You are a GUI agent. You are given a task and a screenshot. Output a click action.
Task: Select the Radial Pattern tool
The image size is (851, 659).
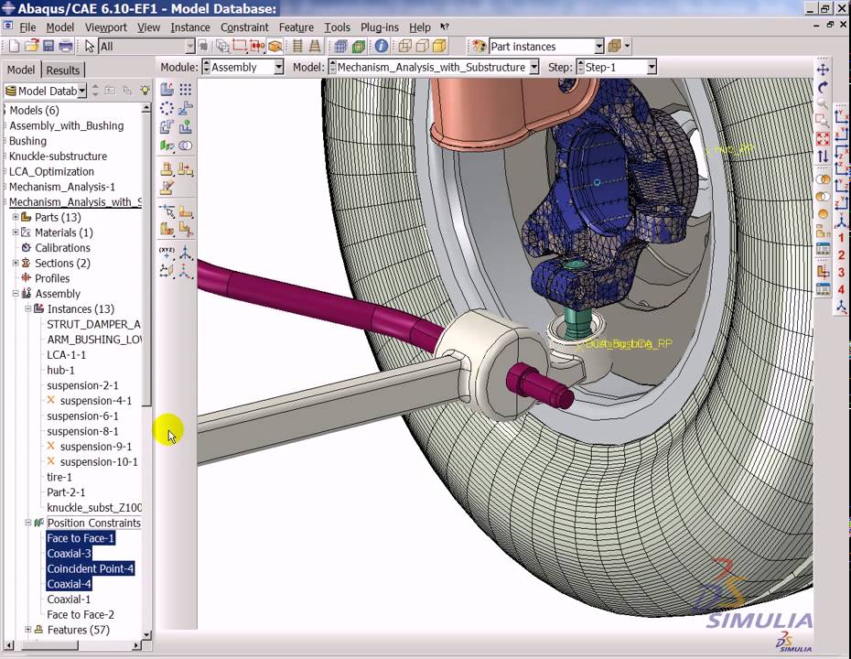click(167, 108)
